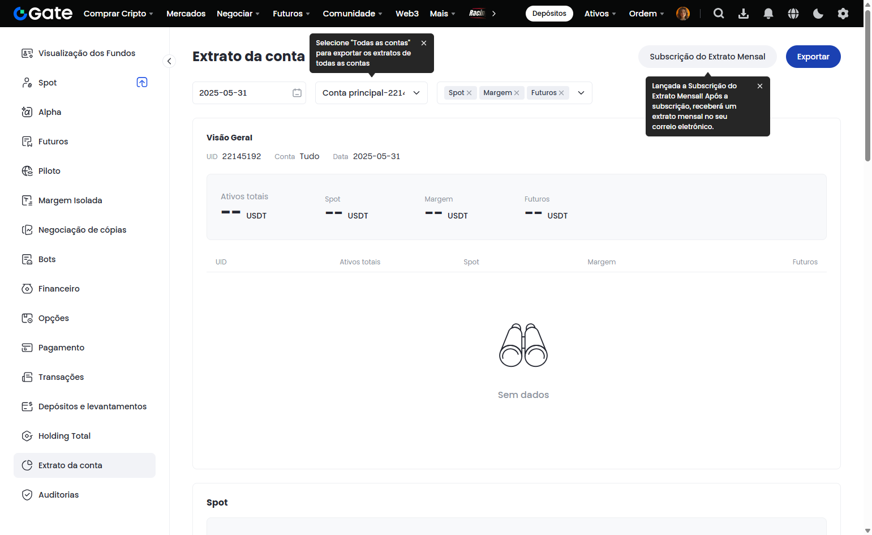Remove the Futuros filter tag

(x=561, y=93)
